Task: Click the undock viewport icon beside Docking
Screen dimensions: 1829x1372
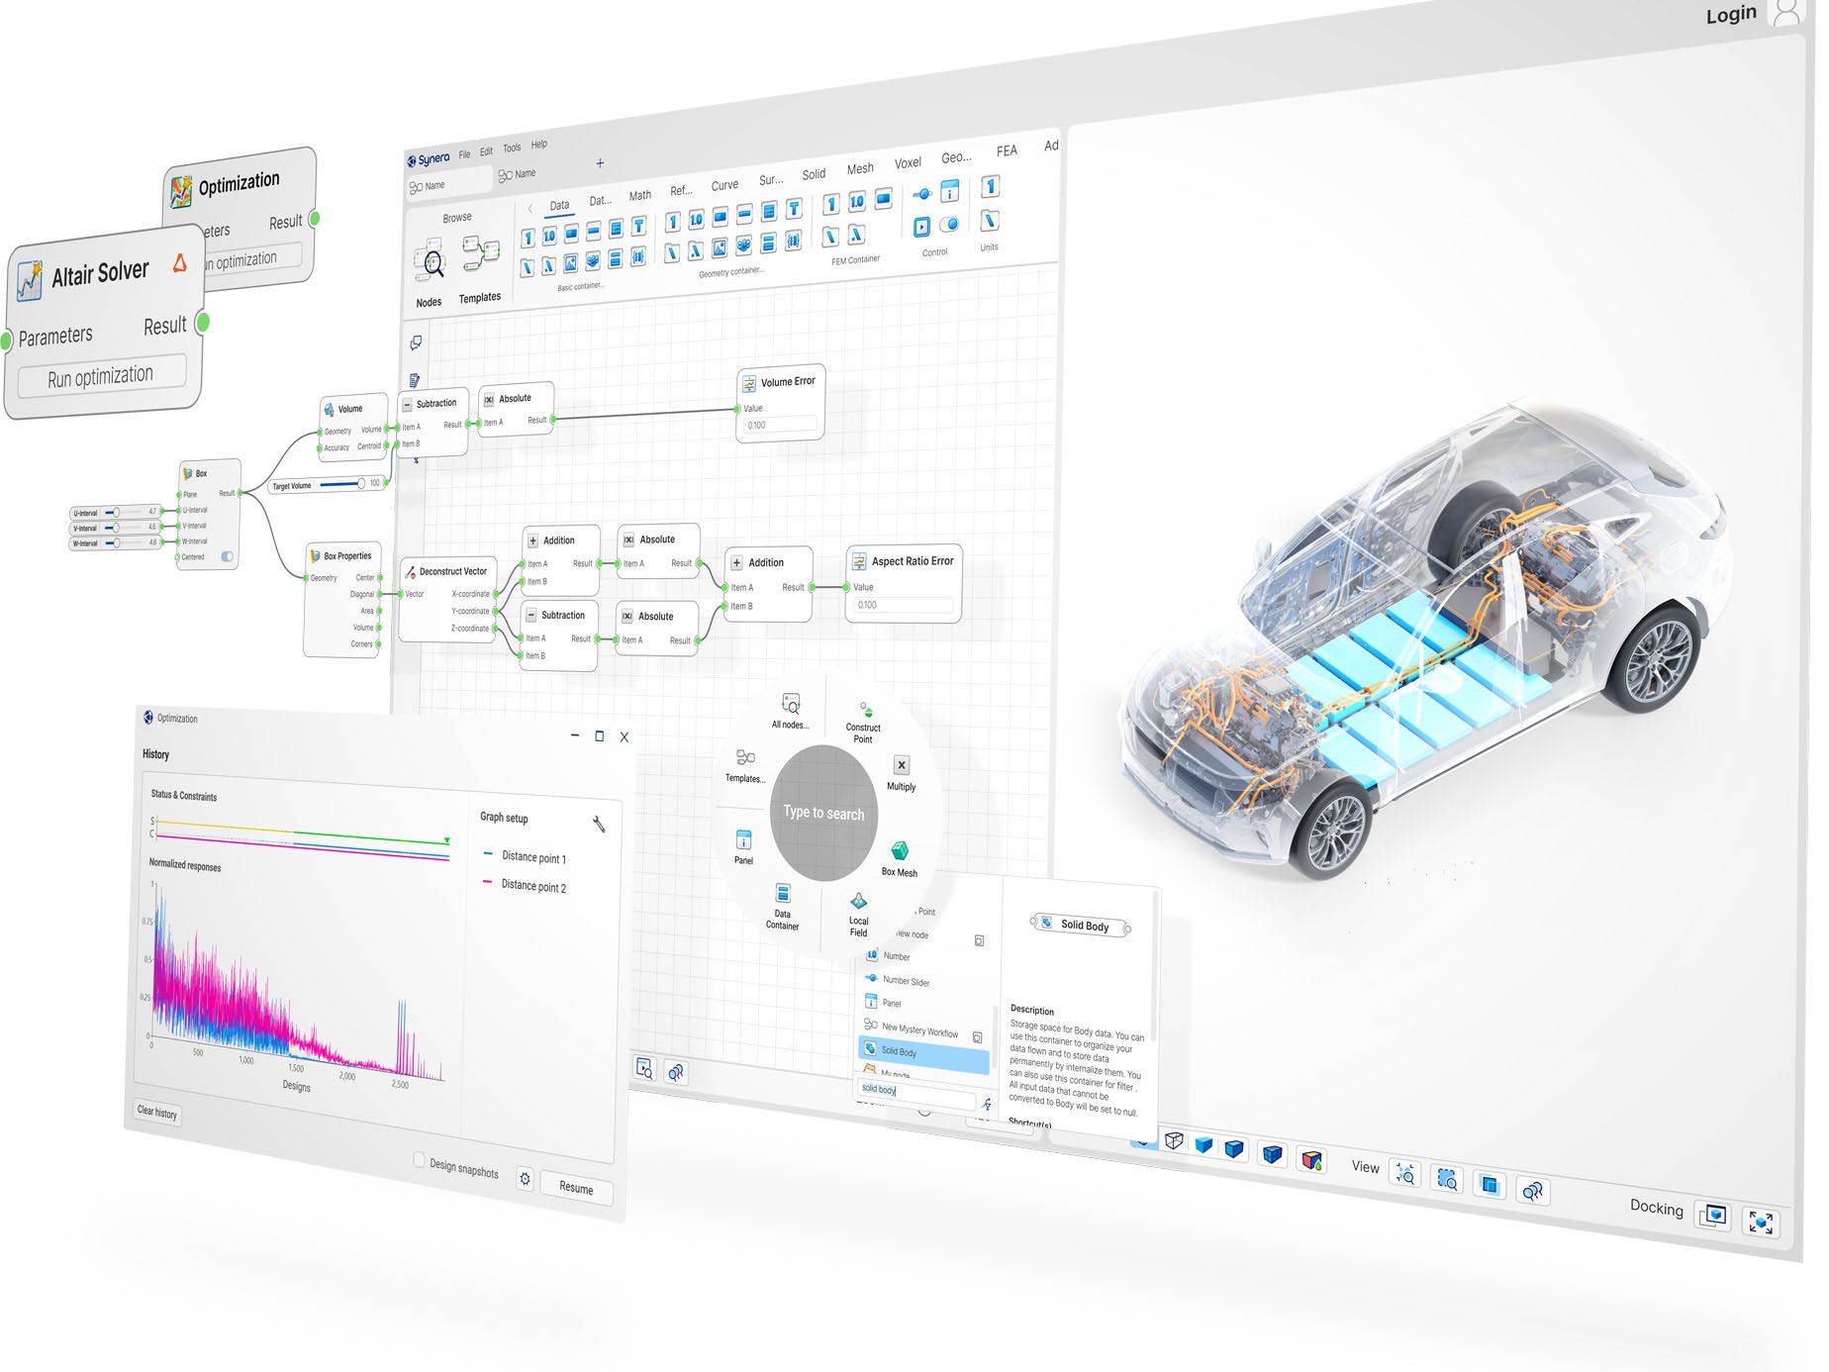Action: 1714,1215
